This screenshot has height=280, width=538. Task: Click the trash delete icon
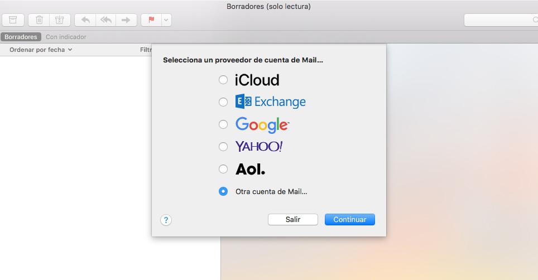[x=39, y=20]
